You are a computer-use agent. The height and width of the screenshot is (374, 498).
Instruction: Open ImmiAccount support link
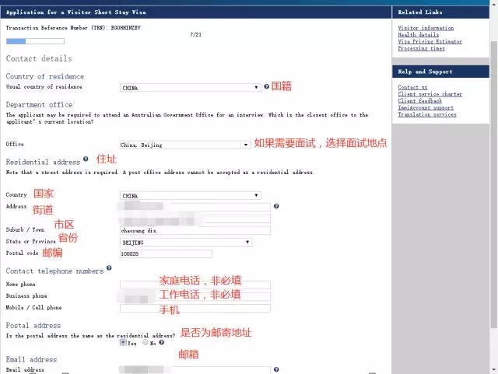(426, 108)
